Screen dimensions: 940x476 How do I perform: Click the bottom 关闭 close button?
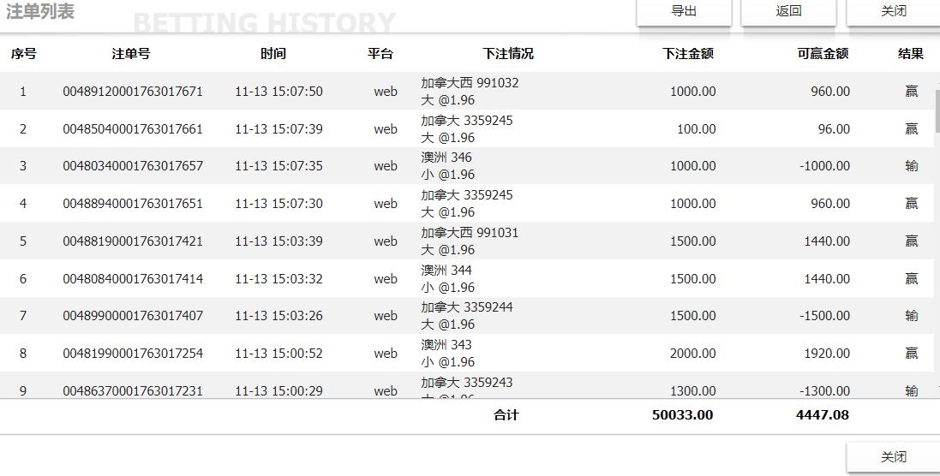pos(893,456)
